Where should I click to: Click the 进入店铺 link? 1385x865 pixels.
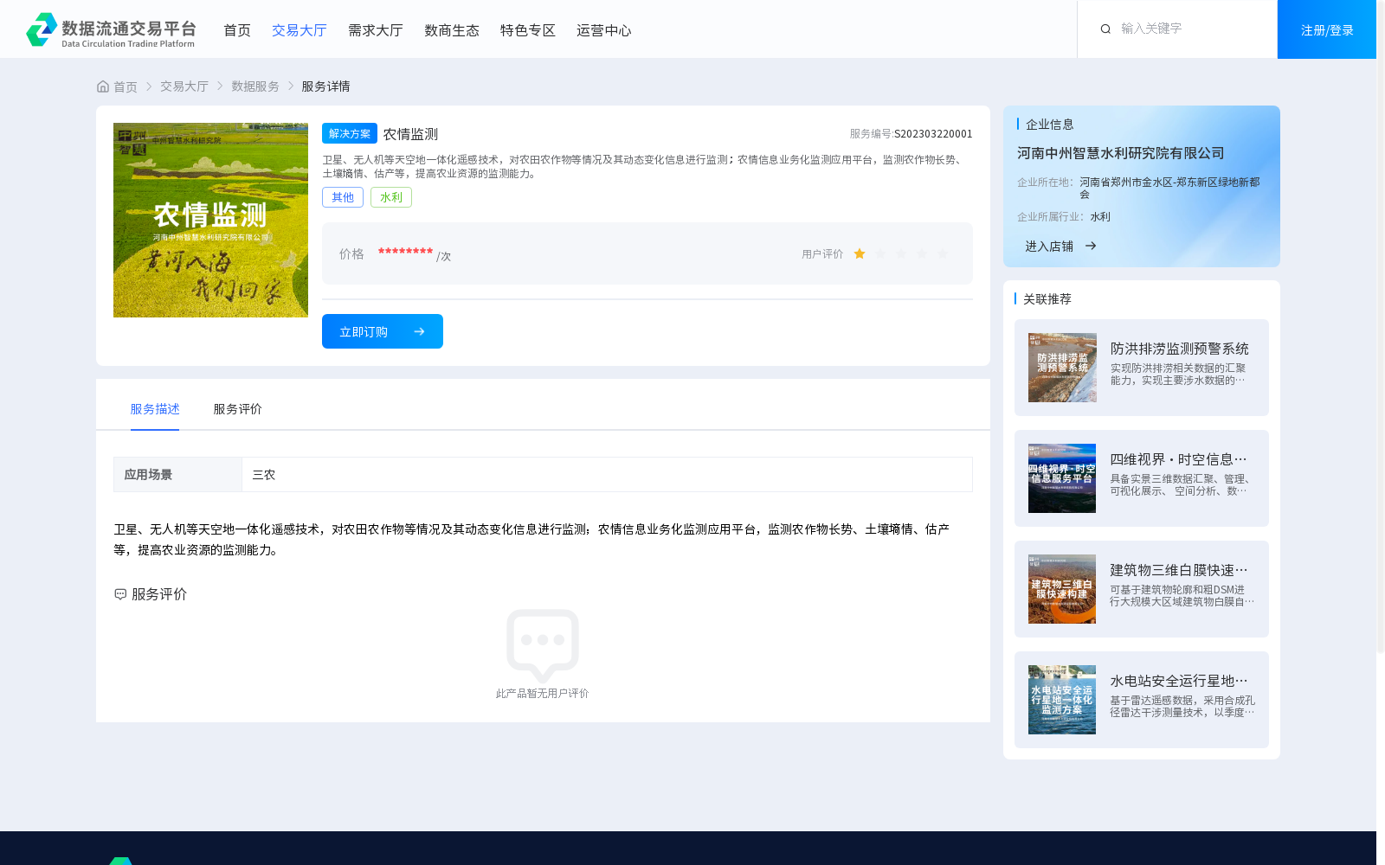1049,247
